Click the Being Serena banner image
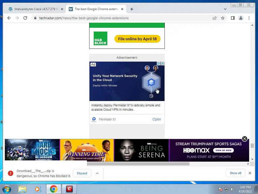The height and width of the screenshot is (194, 258). [x=142, y=150]
